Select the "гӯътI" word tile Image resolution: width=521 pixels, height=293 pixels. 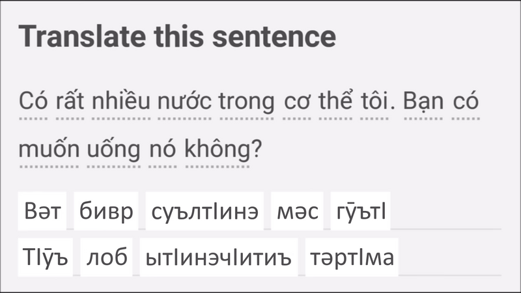[360, 212]
